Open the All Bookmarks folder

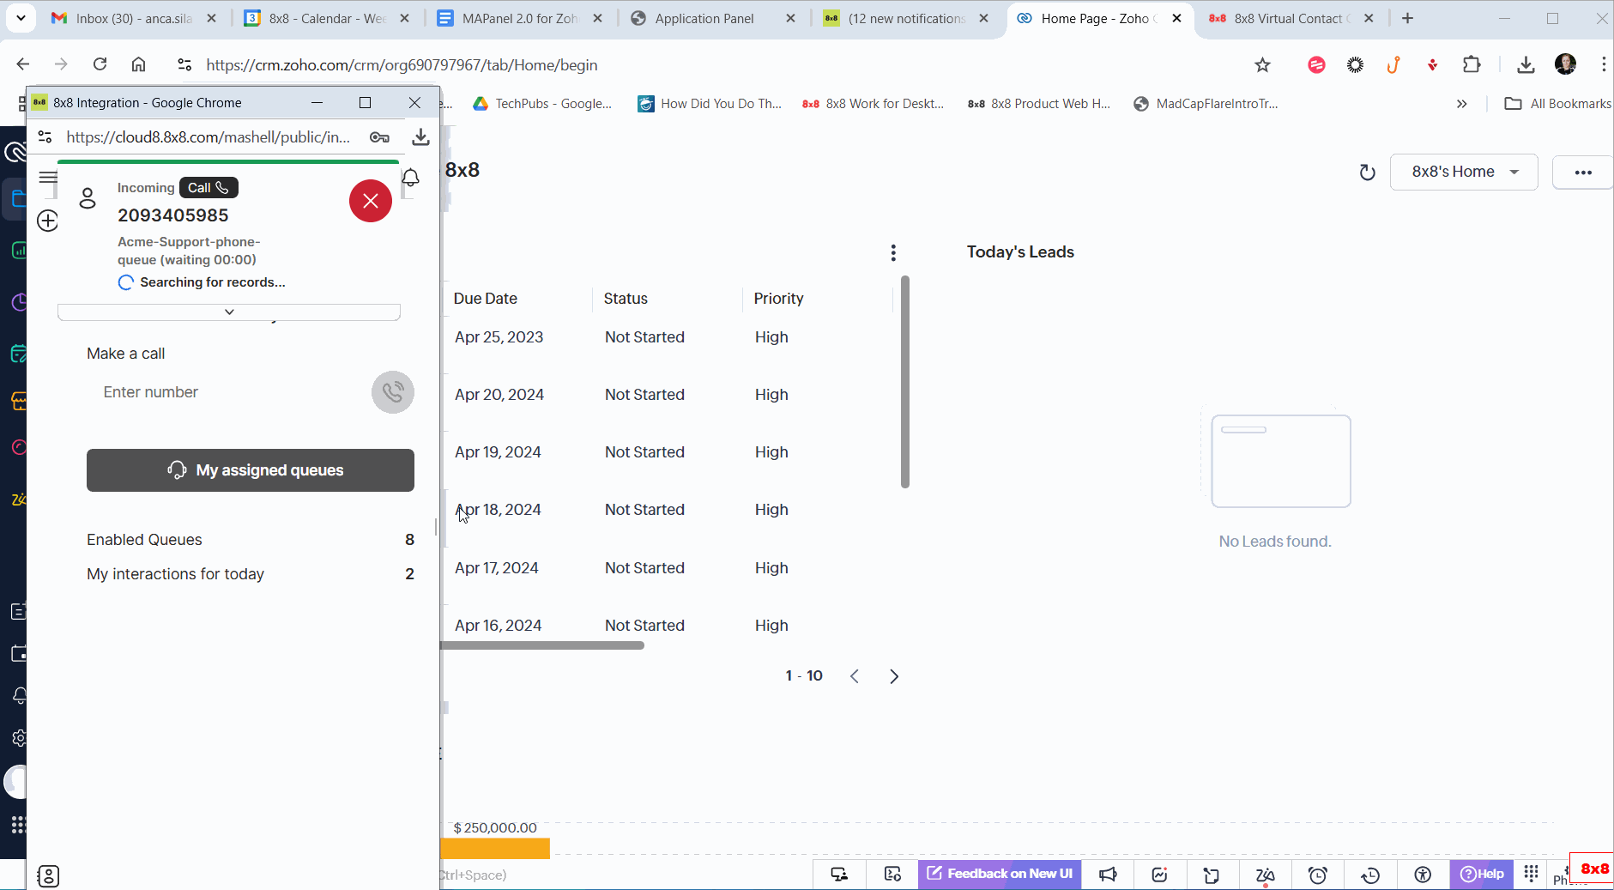1557,104
